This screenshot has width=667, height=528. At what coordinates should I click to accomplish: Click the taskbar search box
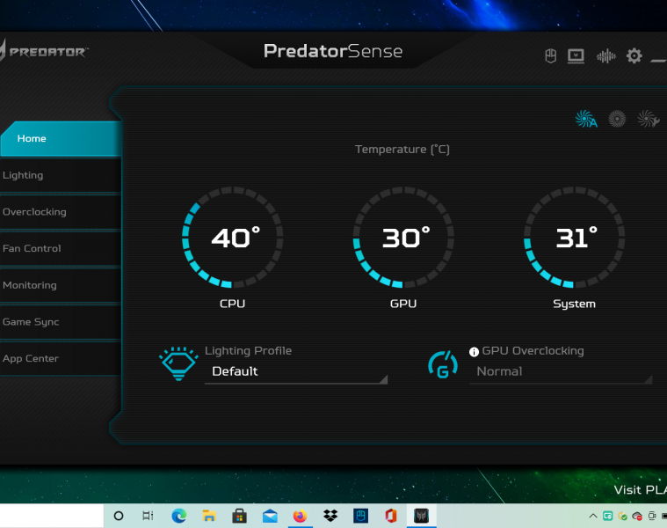coord(52,516)
